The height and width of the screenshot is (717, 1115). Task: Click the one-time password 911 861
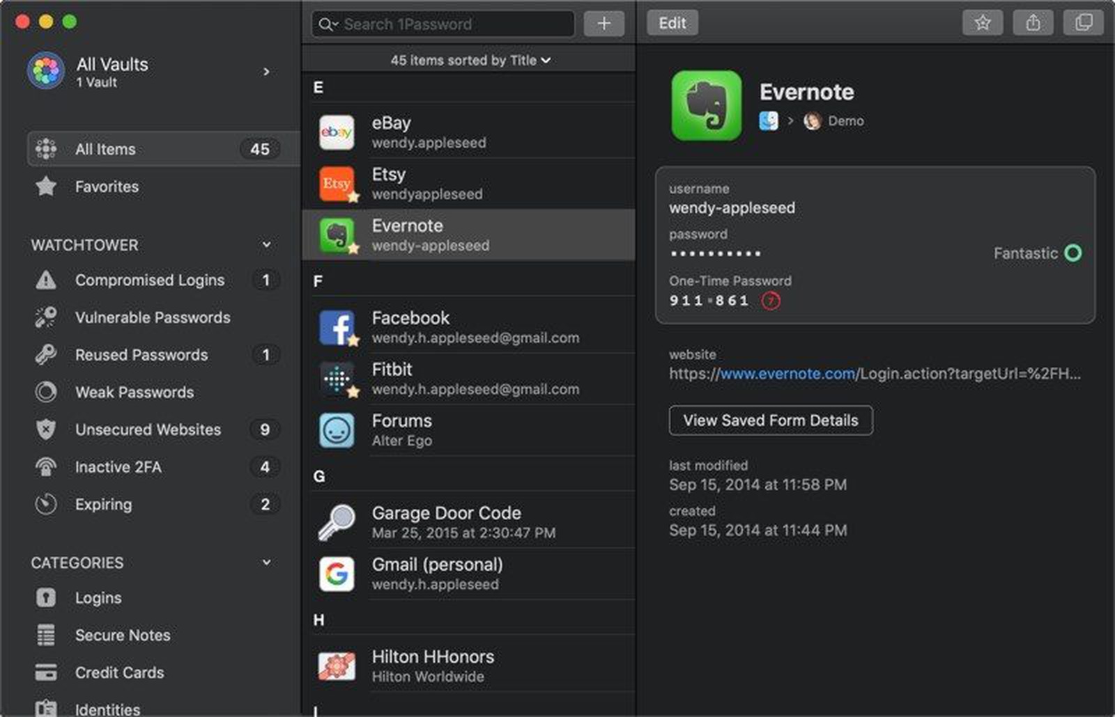pos(709,301)
